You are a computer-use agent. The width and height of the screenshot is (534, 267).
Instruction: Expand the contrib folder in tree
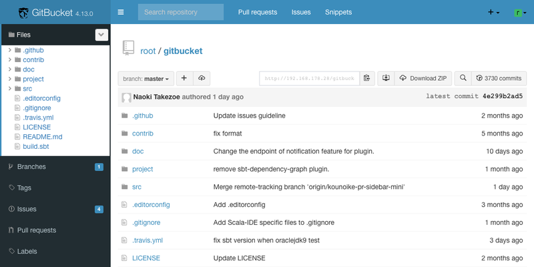10,59
